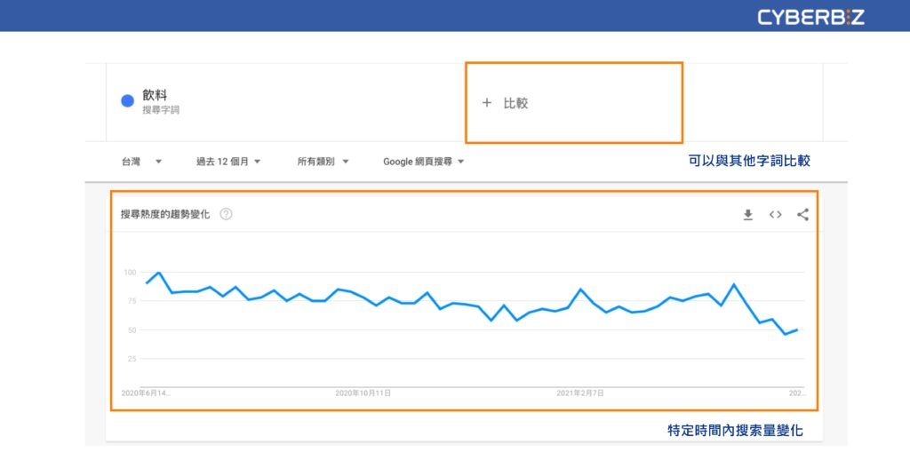Click the 比較 compare button
This screenshot has height=476, width=910.
[515, 103]
